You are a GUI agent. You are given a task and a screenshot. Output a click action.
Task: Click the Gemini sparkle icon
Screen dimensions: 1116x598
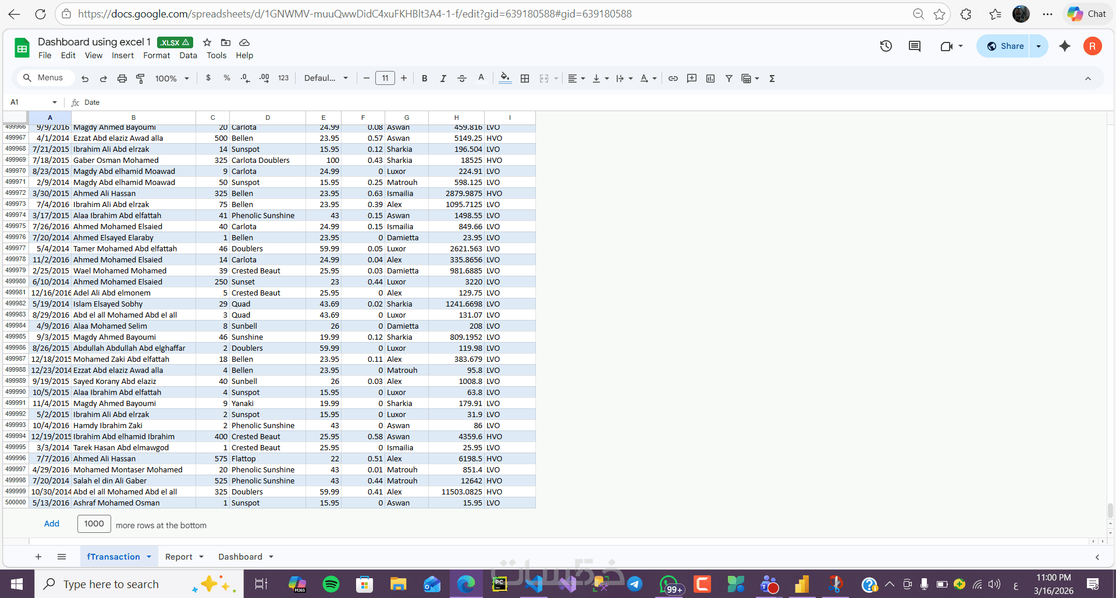click(x=1065, y=46)
